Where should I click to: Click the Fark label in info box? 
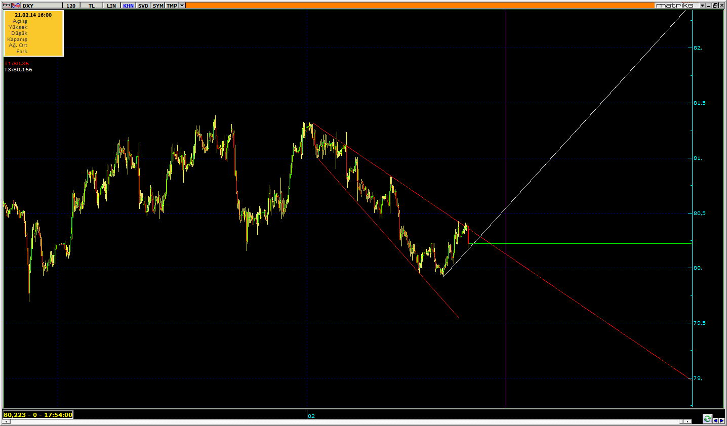22,52
